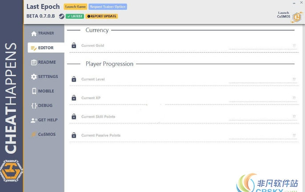
Task: Click the Current Level label
Action: click(93, 79)
